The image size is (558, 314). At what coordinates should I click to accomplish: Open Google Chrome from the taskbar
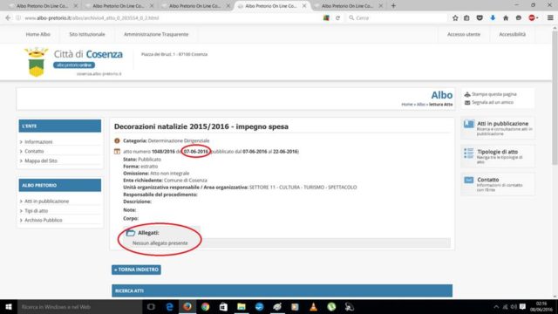[x=206, y=306]
